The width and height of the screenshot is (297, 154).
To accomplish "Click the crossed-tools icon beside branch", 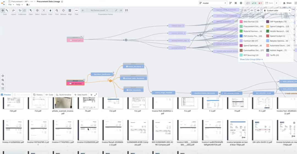I will tap(236, 3).
